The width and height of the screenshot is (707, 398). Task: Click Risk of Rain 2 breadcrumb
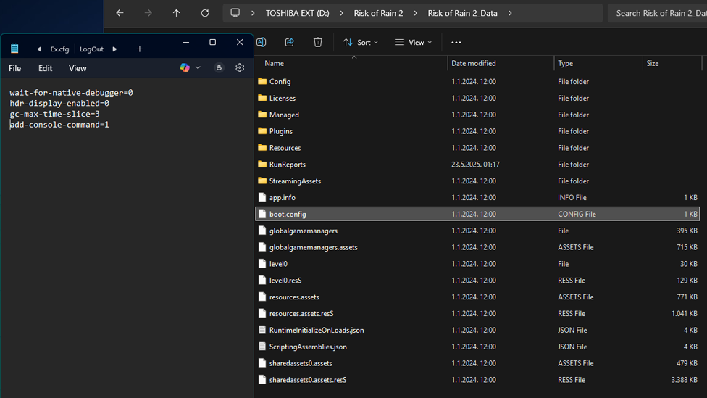pos(378,13)
